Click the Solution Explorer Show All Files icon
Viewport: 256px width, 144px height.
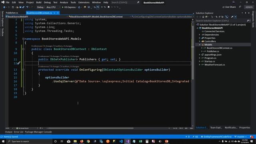[x=222, y=17]
